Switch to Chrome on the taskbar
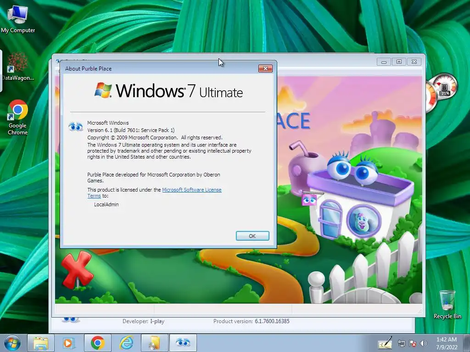Screen dimensions: 470x352 [x=97, y=343]
